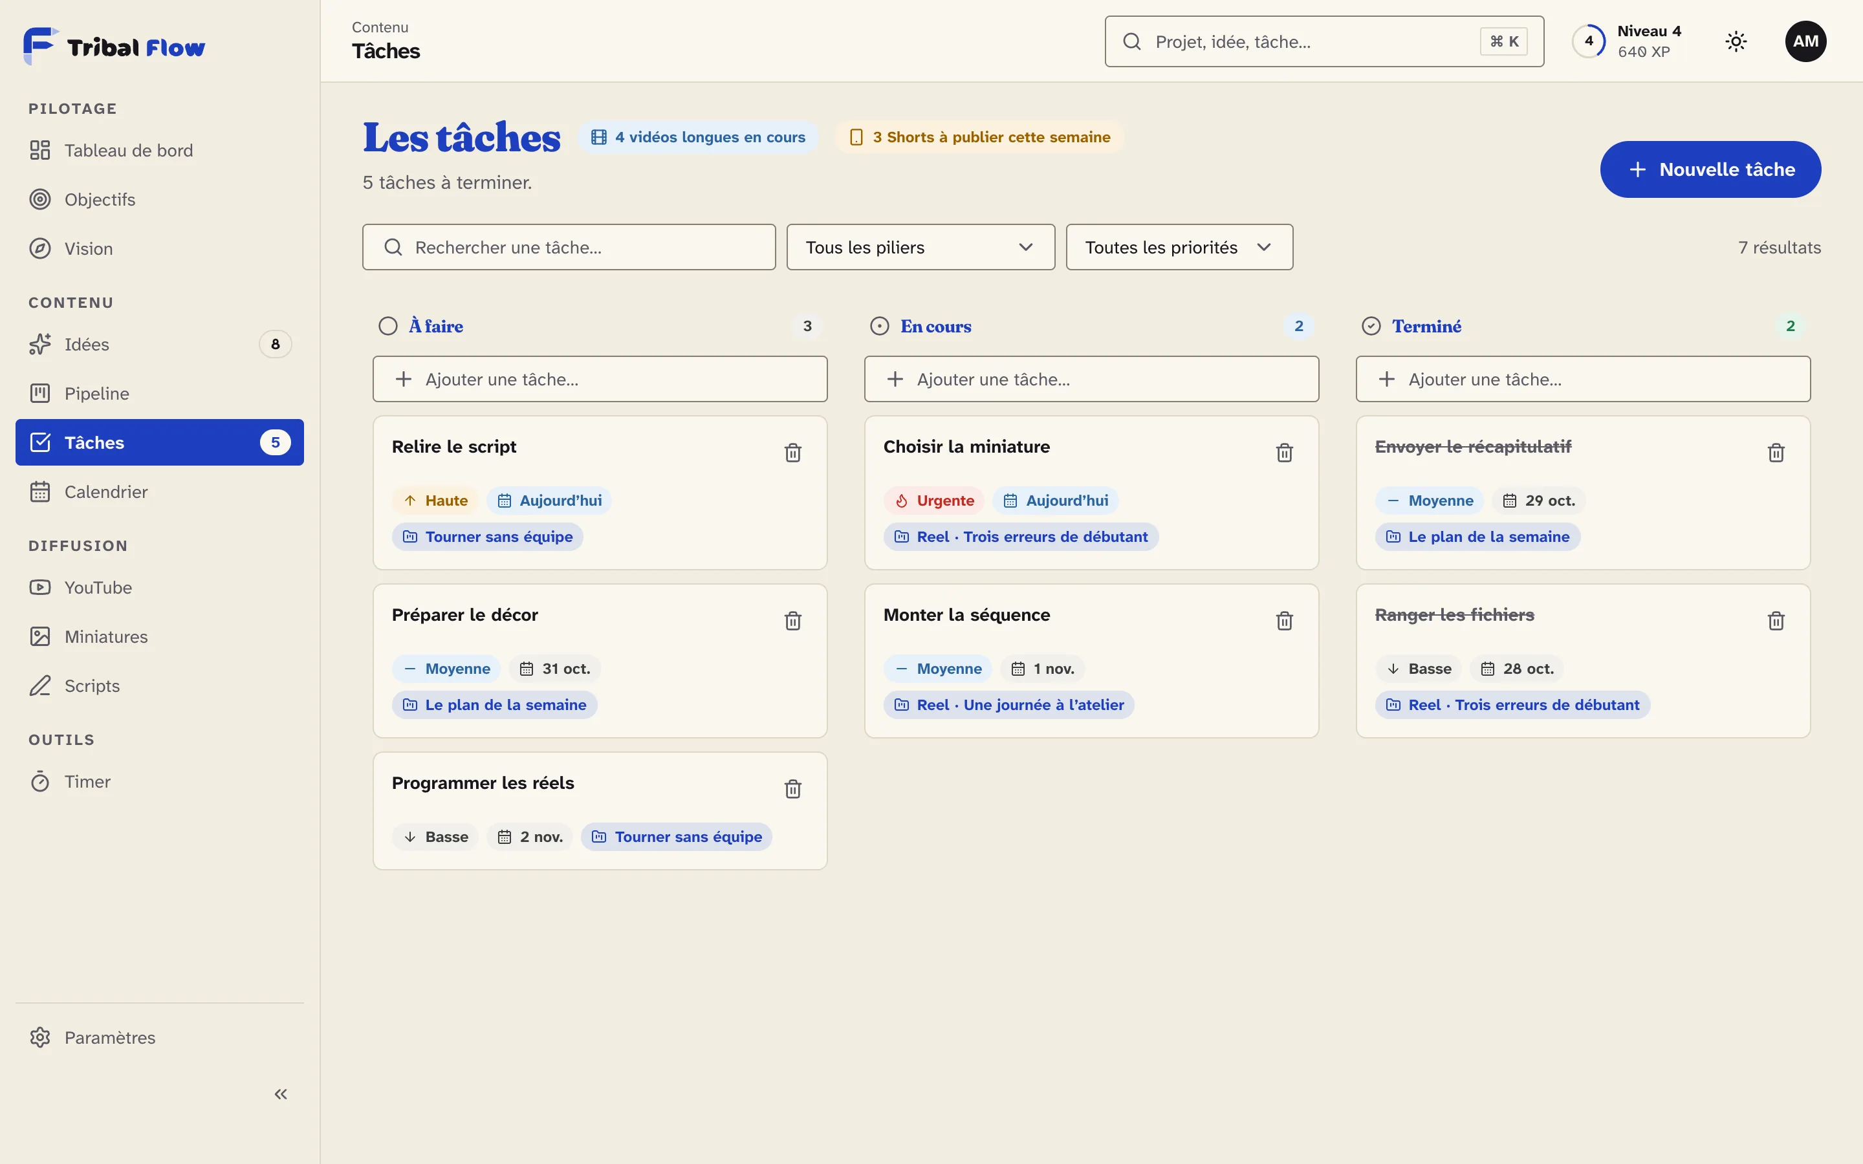Open the Reel · Une journée à l'atelier project tag
The width and height of the screenshot is (1863, 1164).
(x=1008, y=705)
